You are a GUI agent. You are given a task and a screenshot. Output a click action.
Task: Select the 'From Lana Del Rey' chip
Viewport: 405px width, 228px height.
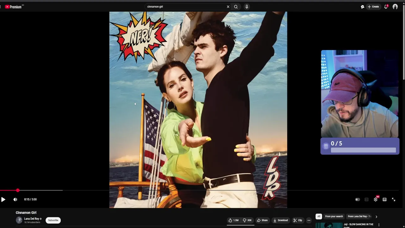coord(359,216)
